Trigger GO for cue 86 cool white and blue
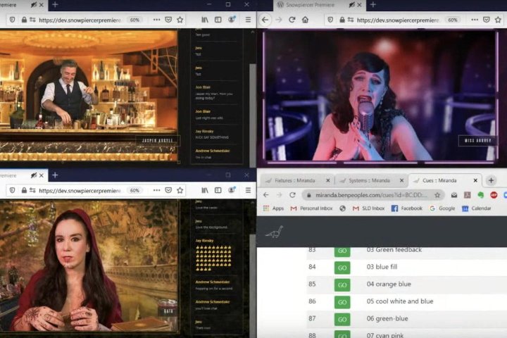The height and width of the screenshot is (338, 507). pos(342,302)
